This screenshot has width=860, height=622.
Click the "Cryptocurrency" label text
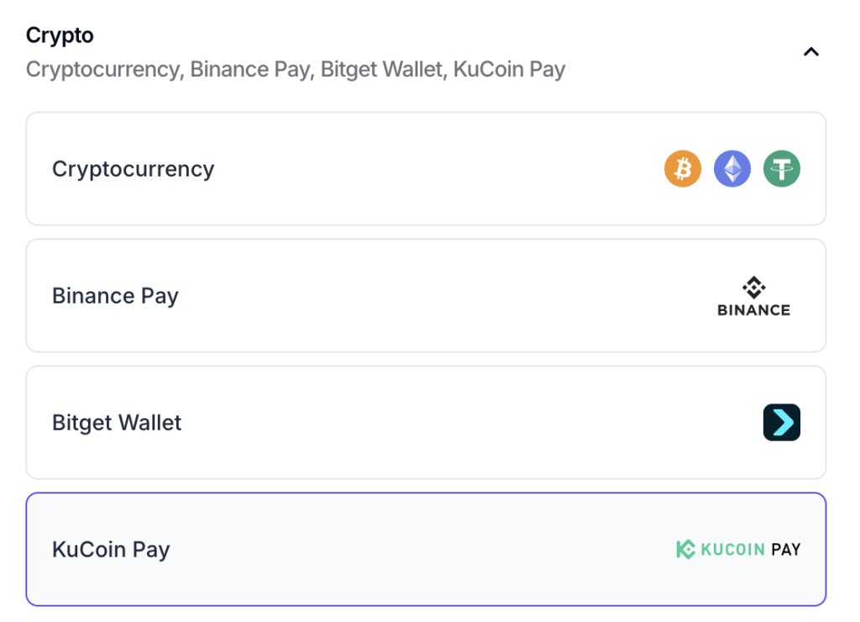(x=133, y=169)
